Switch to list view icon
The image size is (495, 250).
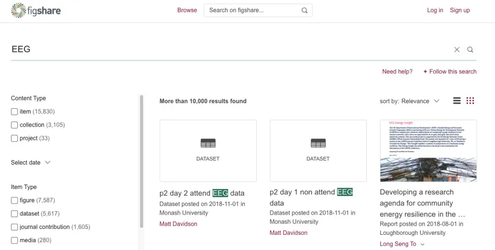click(457, 101)
